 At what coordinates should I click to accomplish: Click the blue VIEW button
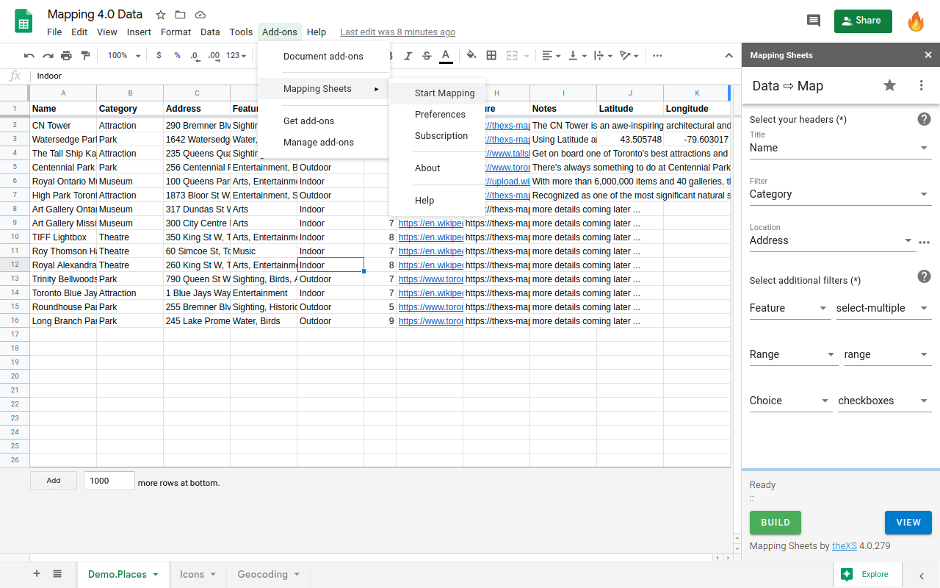(x=908, y=523)
